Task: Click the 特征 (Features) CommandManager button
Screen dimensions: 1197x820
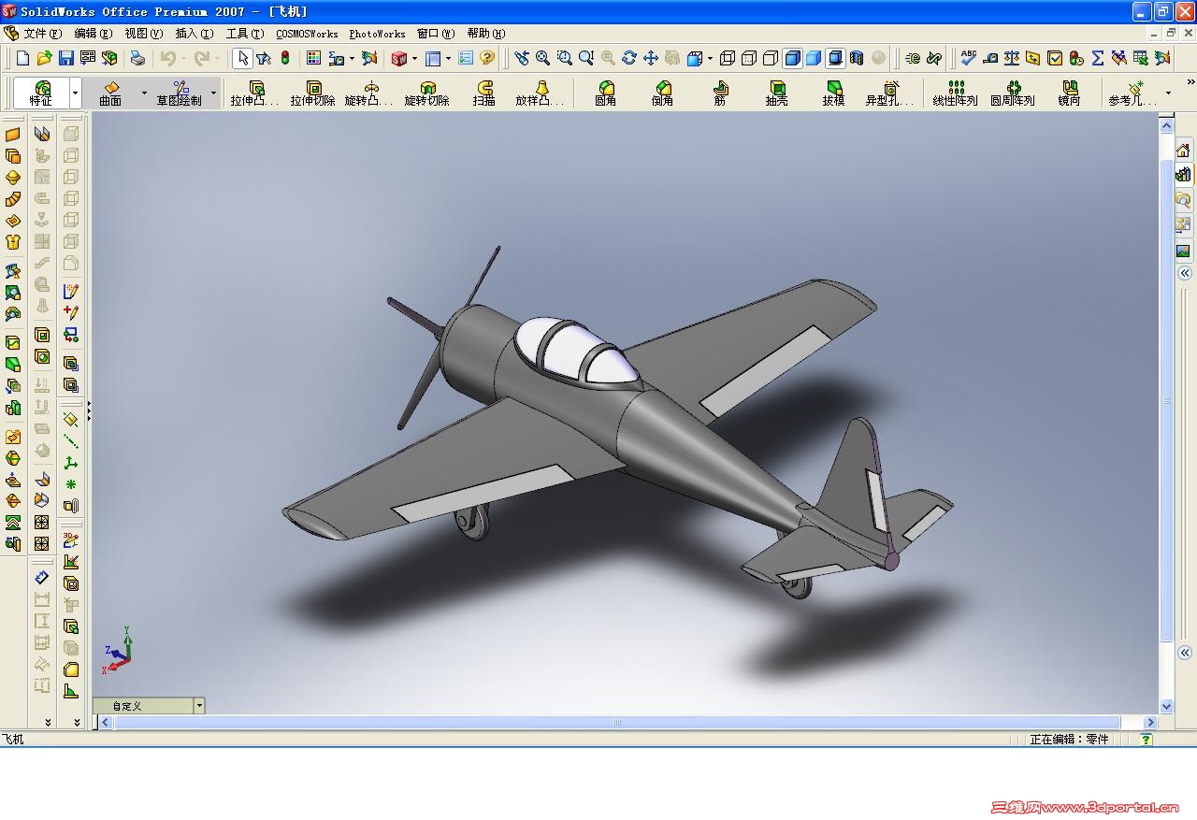Action: [41, 93]
